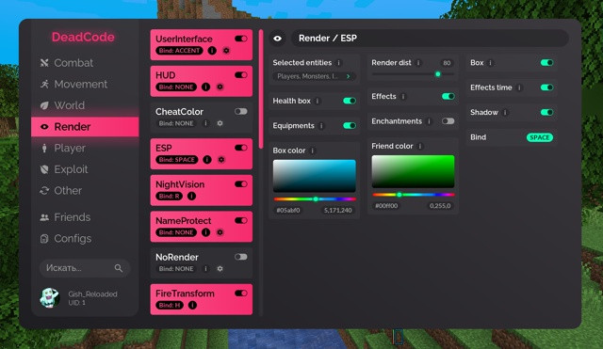The width and height of the screenshot is (603, 349).
Task: Adjust the Render dist slider
Action: pyautogui.click(x=413, y=74)
